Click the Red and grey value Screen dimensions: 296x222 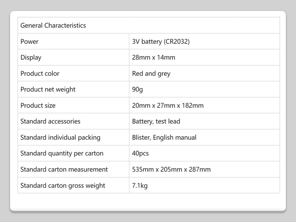[151, 73]
